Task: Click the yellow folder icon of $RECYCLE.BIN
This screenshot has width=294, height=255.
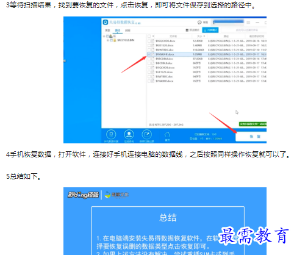Action: [x=115, y=40]
